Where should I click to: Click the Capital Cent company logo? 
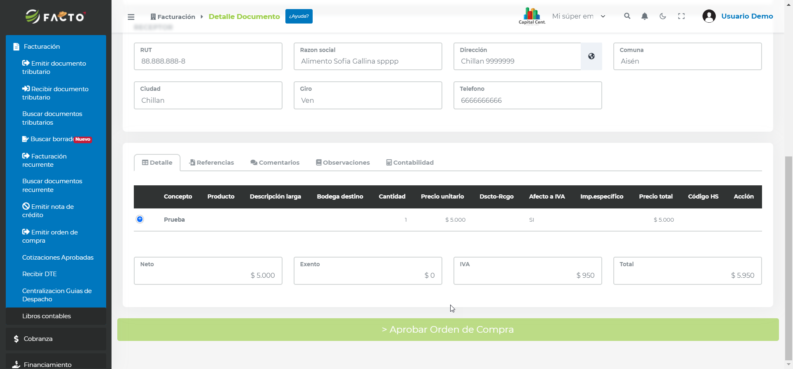pos(532,16)
